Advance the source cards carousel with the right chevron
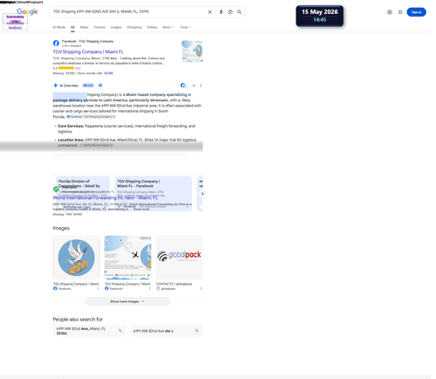 pyautogui.click(x=202, y=194)
